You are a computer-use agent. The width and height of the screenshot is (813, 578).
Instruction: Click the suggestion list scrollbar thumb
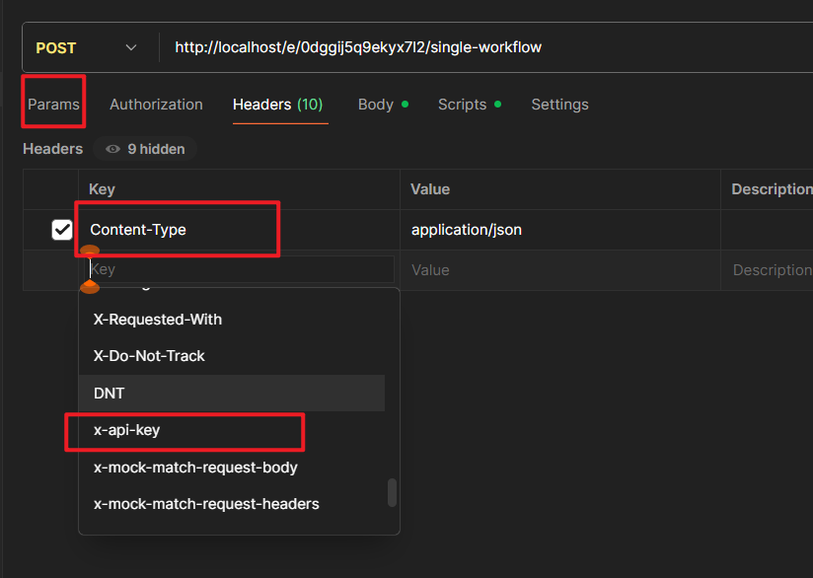(392, 492)
